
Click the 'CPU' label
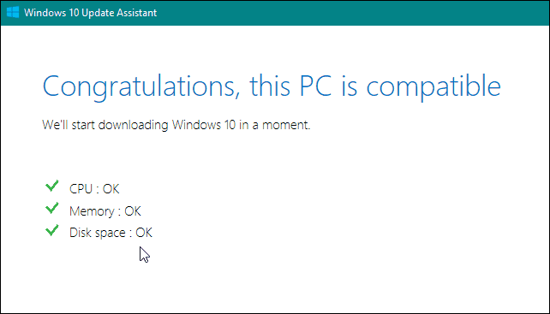point(81,189)
